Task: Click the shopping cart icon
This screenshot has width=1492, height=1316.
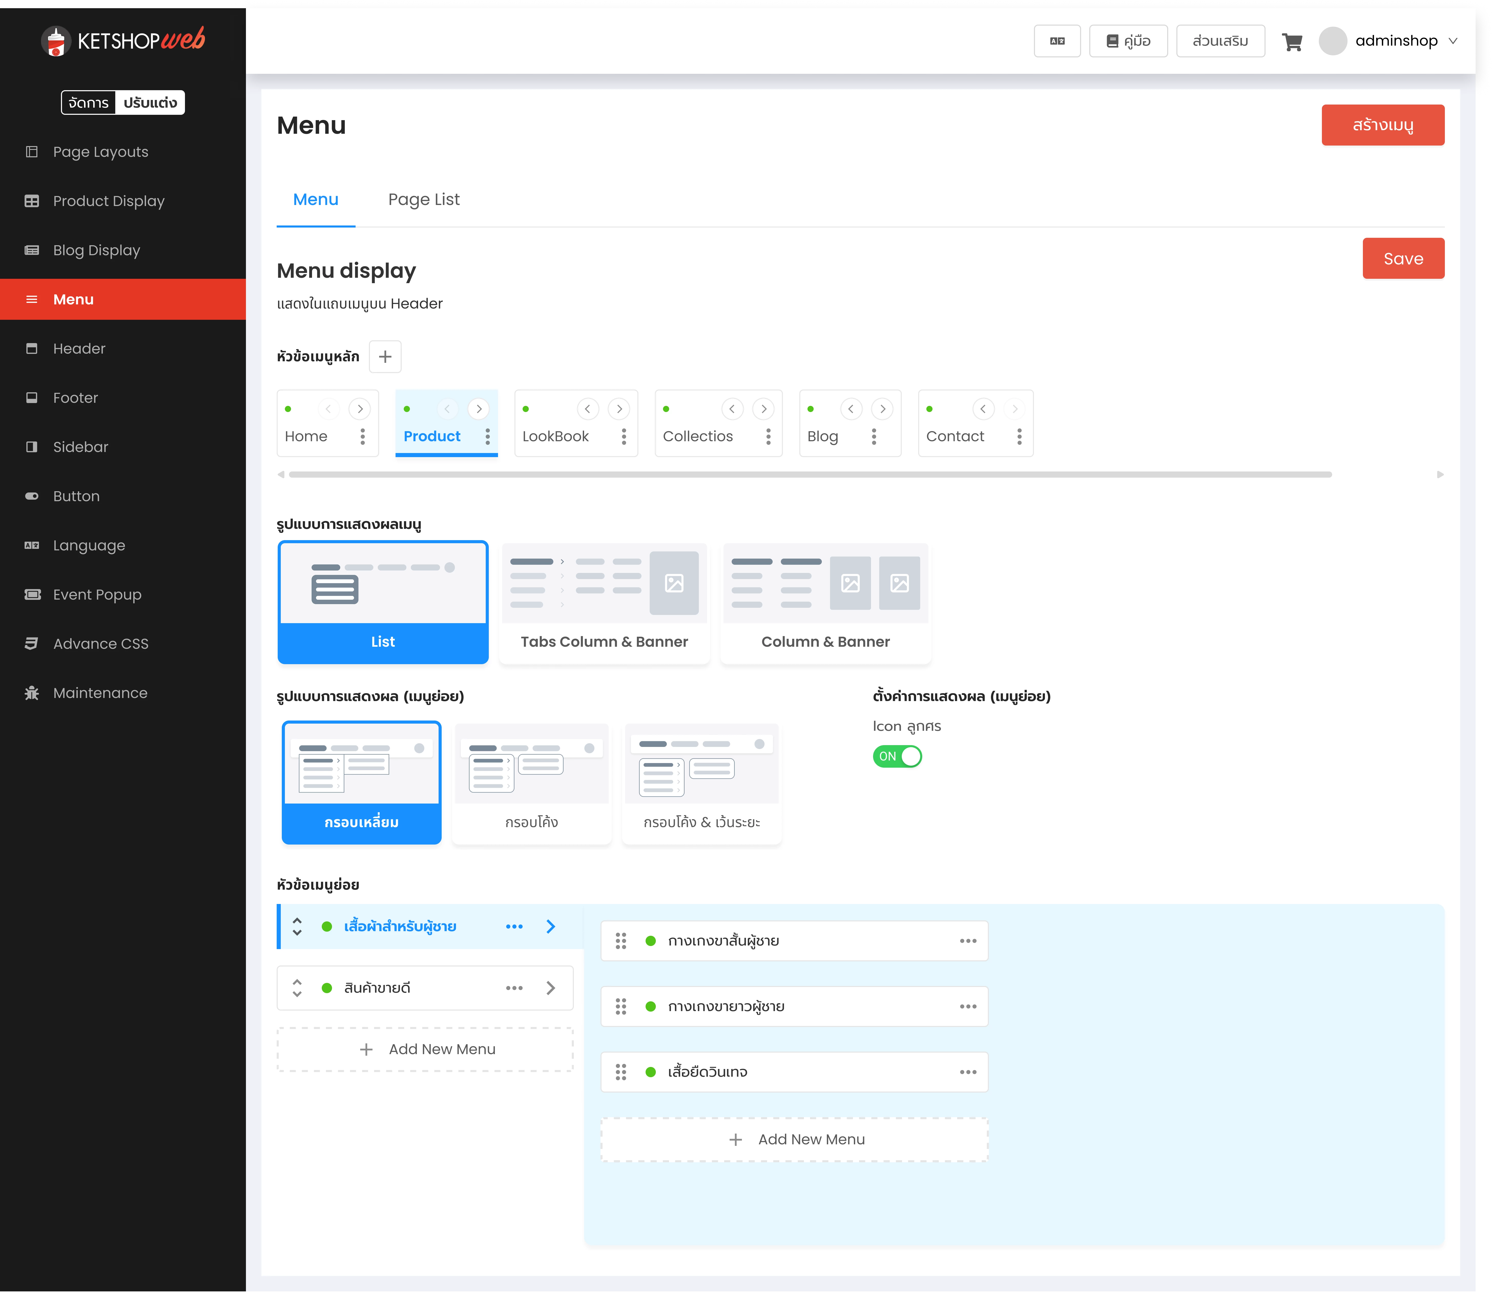Action: 1292,42
